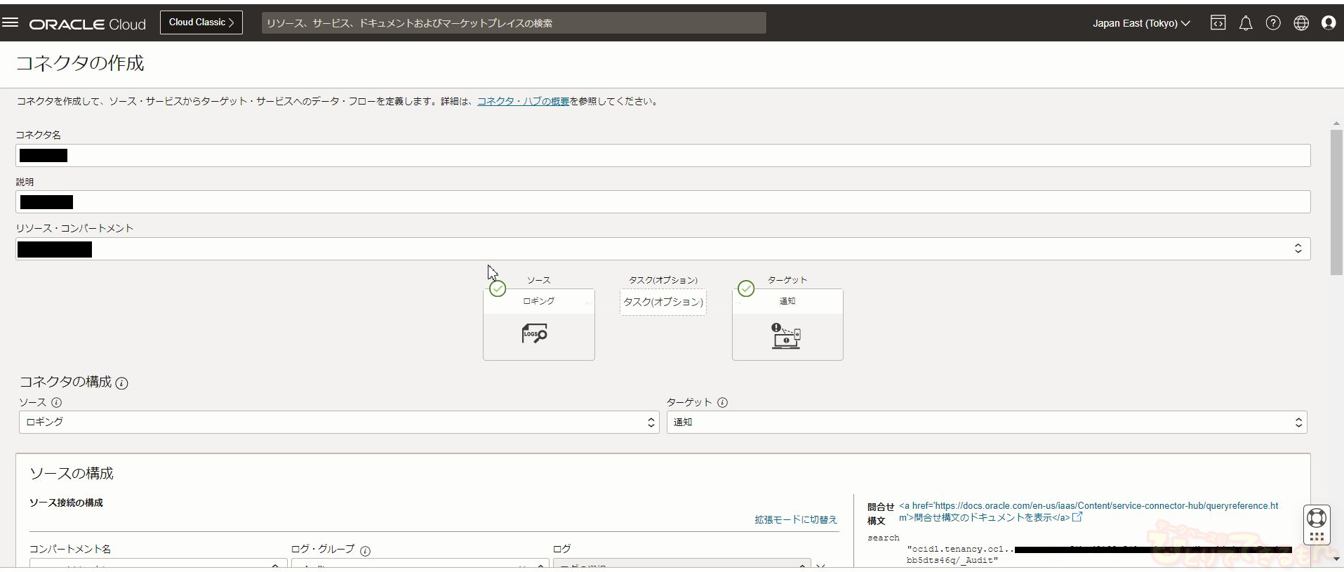Image resolution: width=1344 pixels, height=572 pixels.
Task: Open Cloud Shell developer tools icon
Action: [x=1218, y=23]
